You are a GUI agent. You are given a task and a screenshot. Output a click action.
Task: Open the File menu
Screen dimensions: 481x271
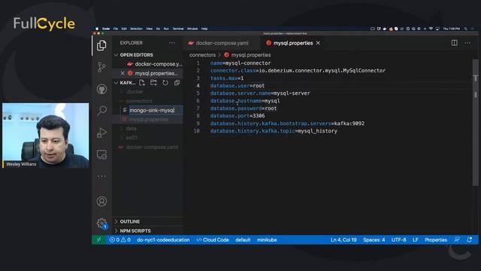coord(115,29)
